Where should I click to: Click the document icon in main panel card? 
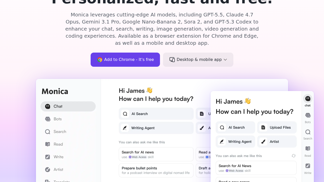(202, 114)
